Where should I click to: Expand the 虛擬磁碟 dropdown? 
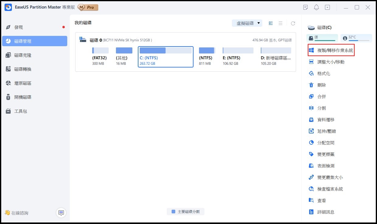click(247, 23)
